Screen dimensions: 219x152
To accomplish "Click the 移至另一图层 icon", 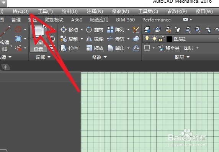I will point(161,48).
